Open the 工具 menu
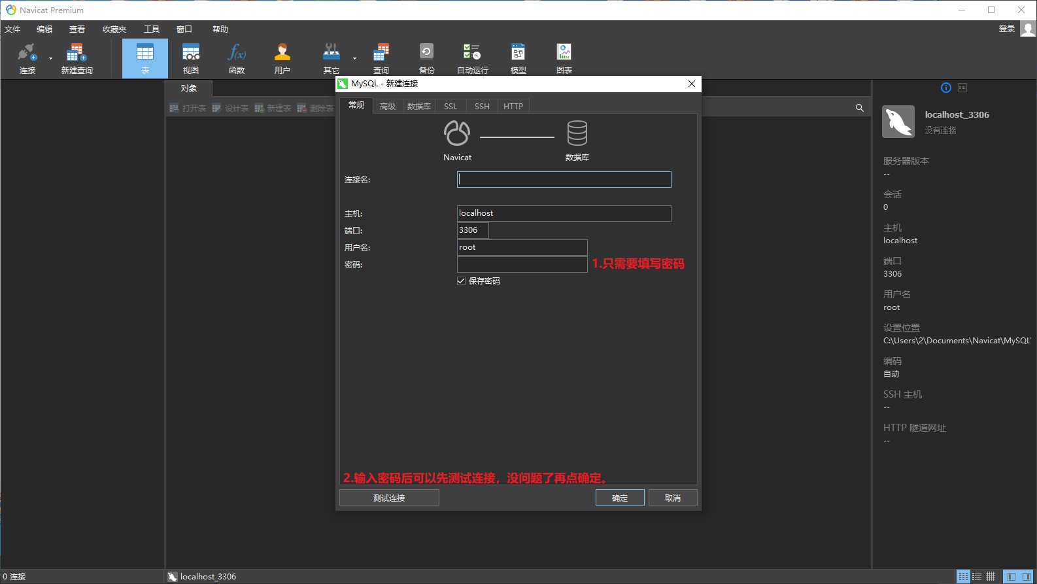 [152, 29]
